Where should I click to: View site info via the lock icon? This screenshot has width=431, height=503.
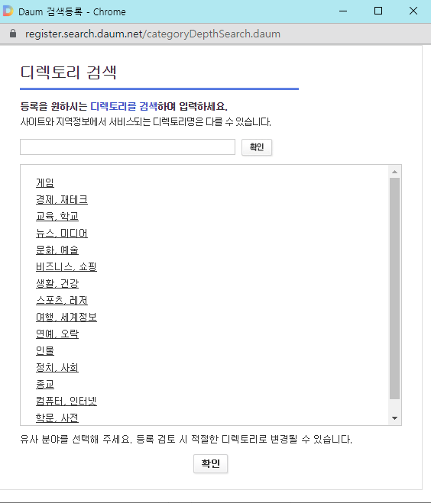tap(13, 34)
